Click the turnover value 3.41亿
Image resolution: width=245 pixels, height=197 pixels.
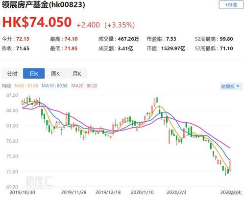point(125,48)
